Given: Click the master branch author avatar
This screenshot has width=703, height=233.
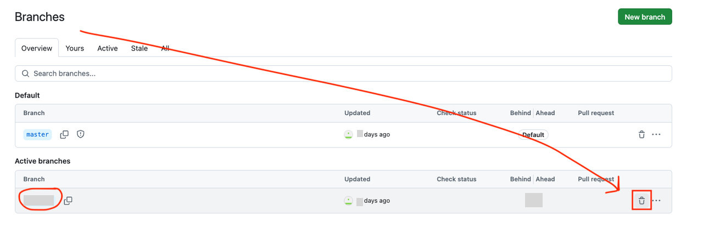Looking at the screenshot, I should click(x=348, y=134).
